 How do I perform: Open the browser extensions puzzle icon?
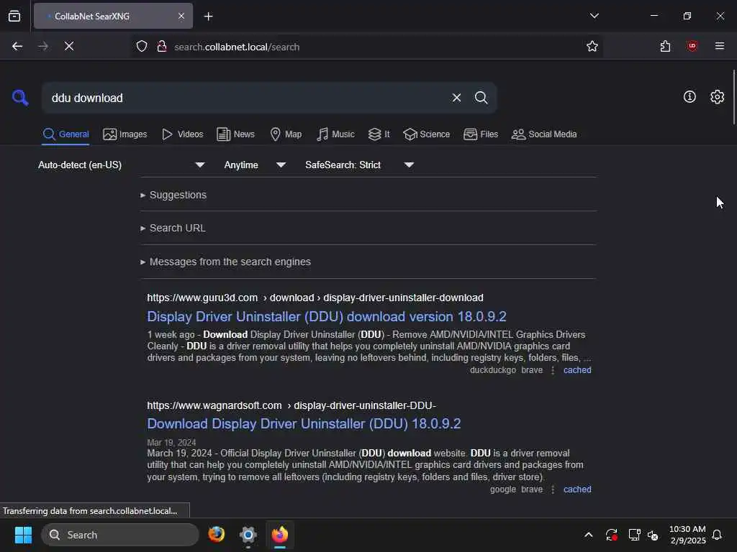pyautogui.click(x=664, y=46)
